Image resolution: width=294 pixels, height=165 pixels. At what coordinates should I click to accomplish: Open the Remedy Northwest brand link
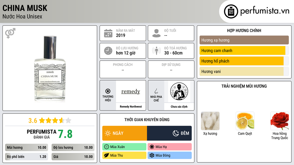131,107
